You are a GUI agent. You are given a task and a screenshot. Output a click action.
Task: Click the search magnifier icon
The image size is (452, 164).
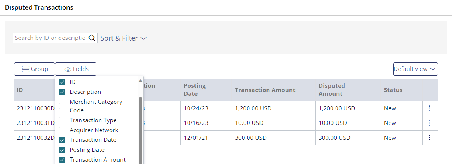pos(91,38)
